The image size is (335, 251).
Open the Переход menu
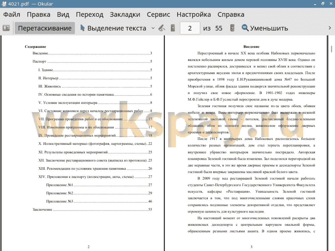click(89, 14)
